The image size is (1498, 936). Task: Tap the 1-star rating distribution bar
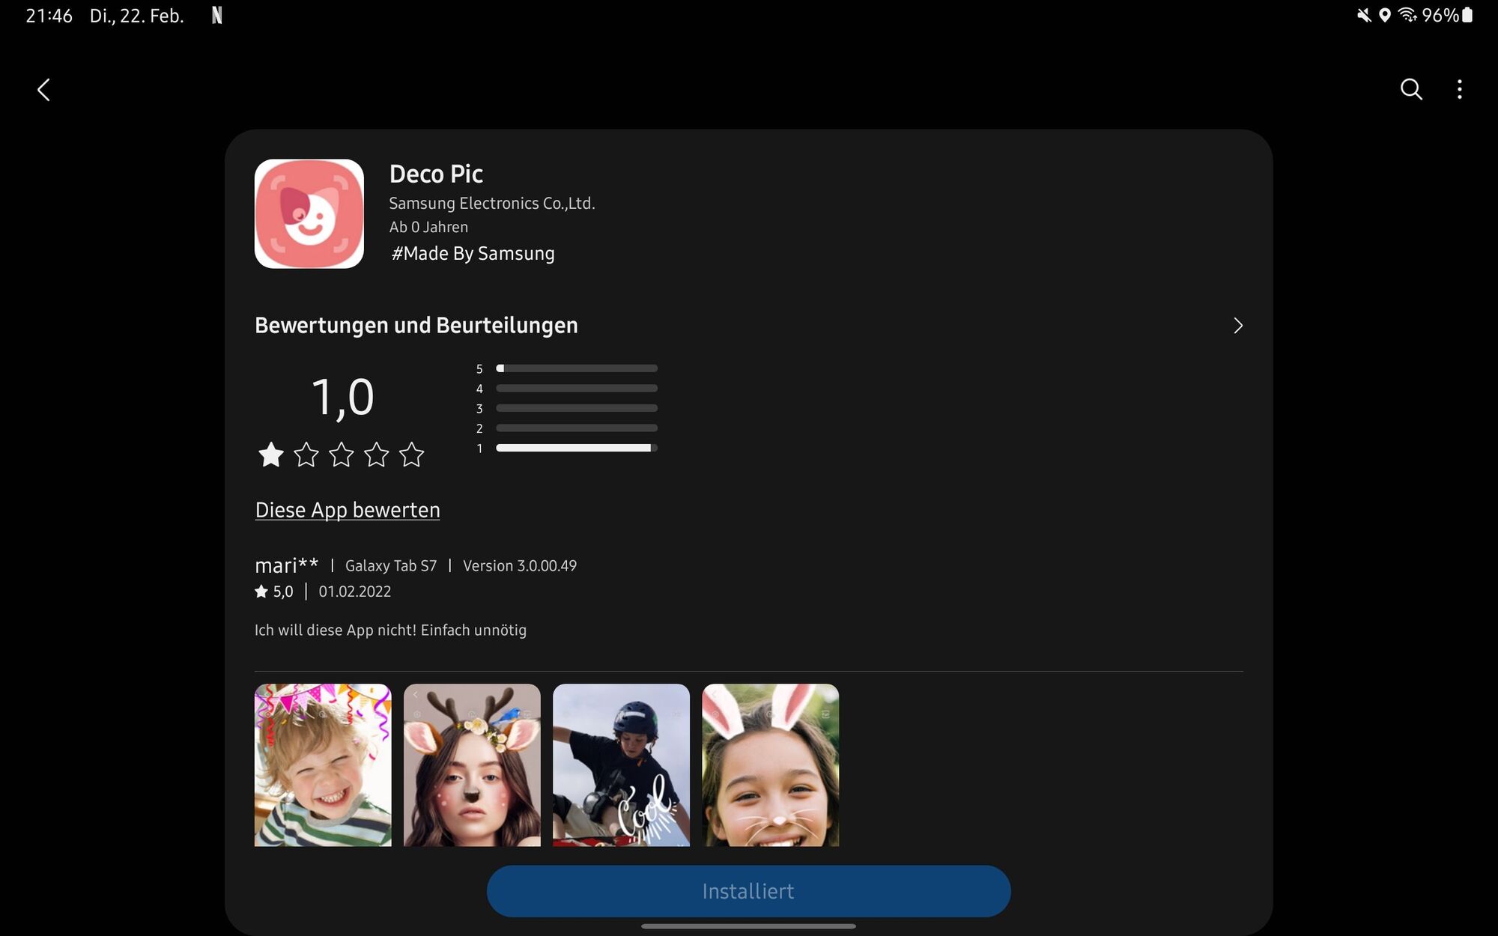tap(577, 448)
